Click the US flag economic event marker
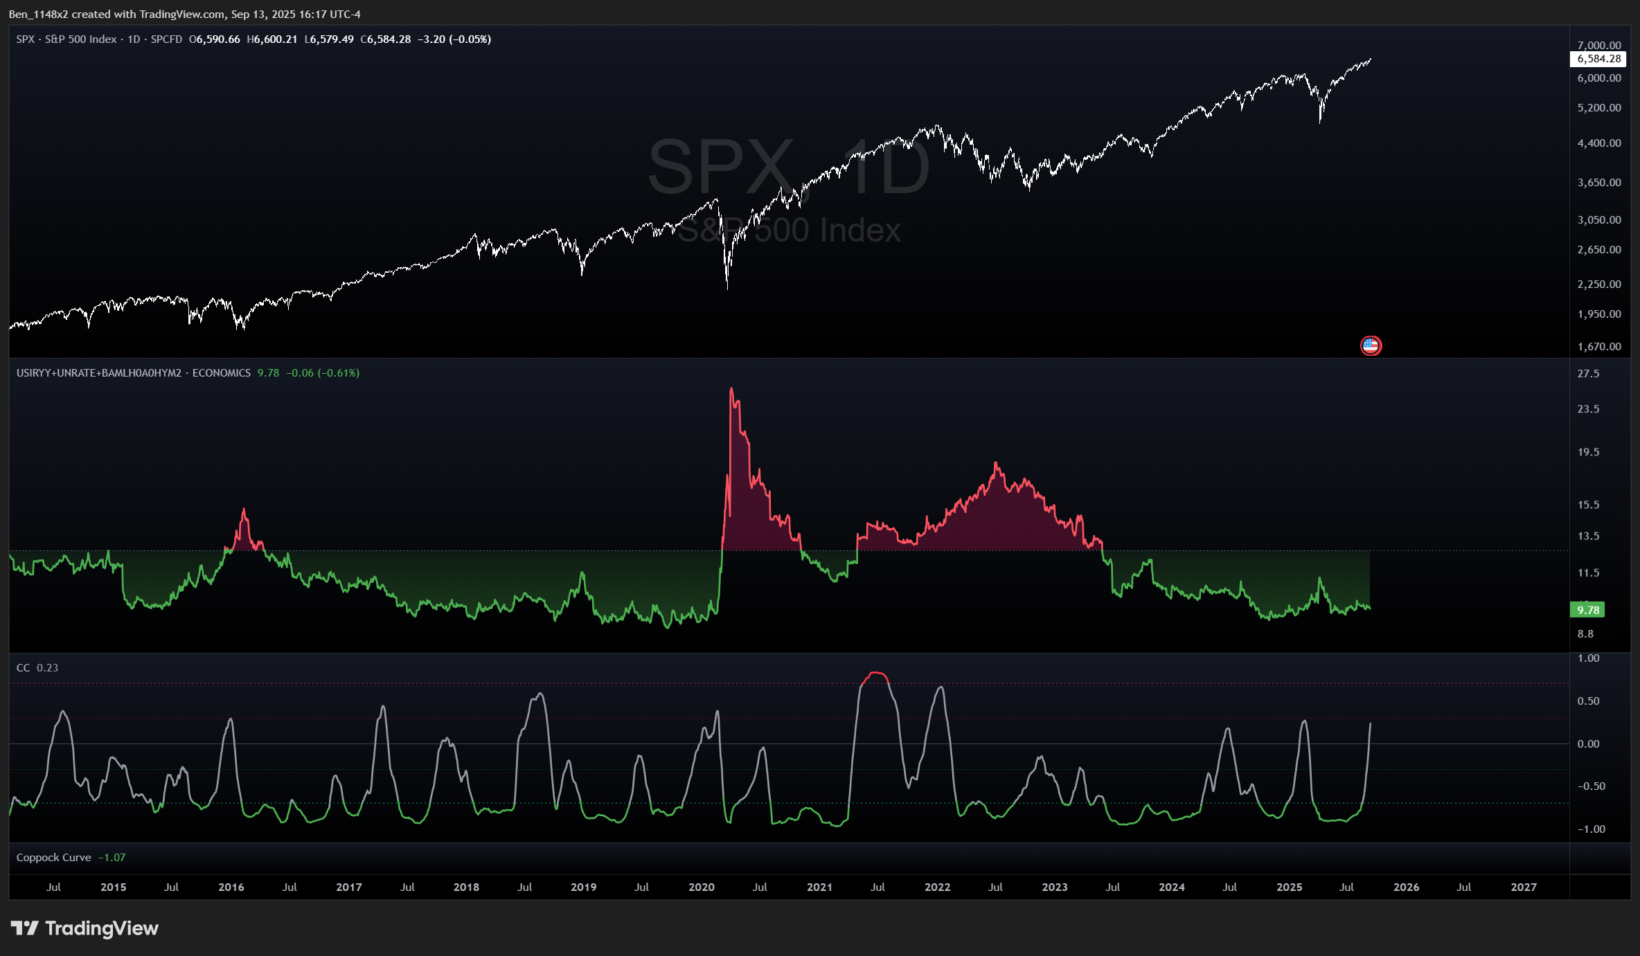1640x956 pixels. 1371,345
